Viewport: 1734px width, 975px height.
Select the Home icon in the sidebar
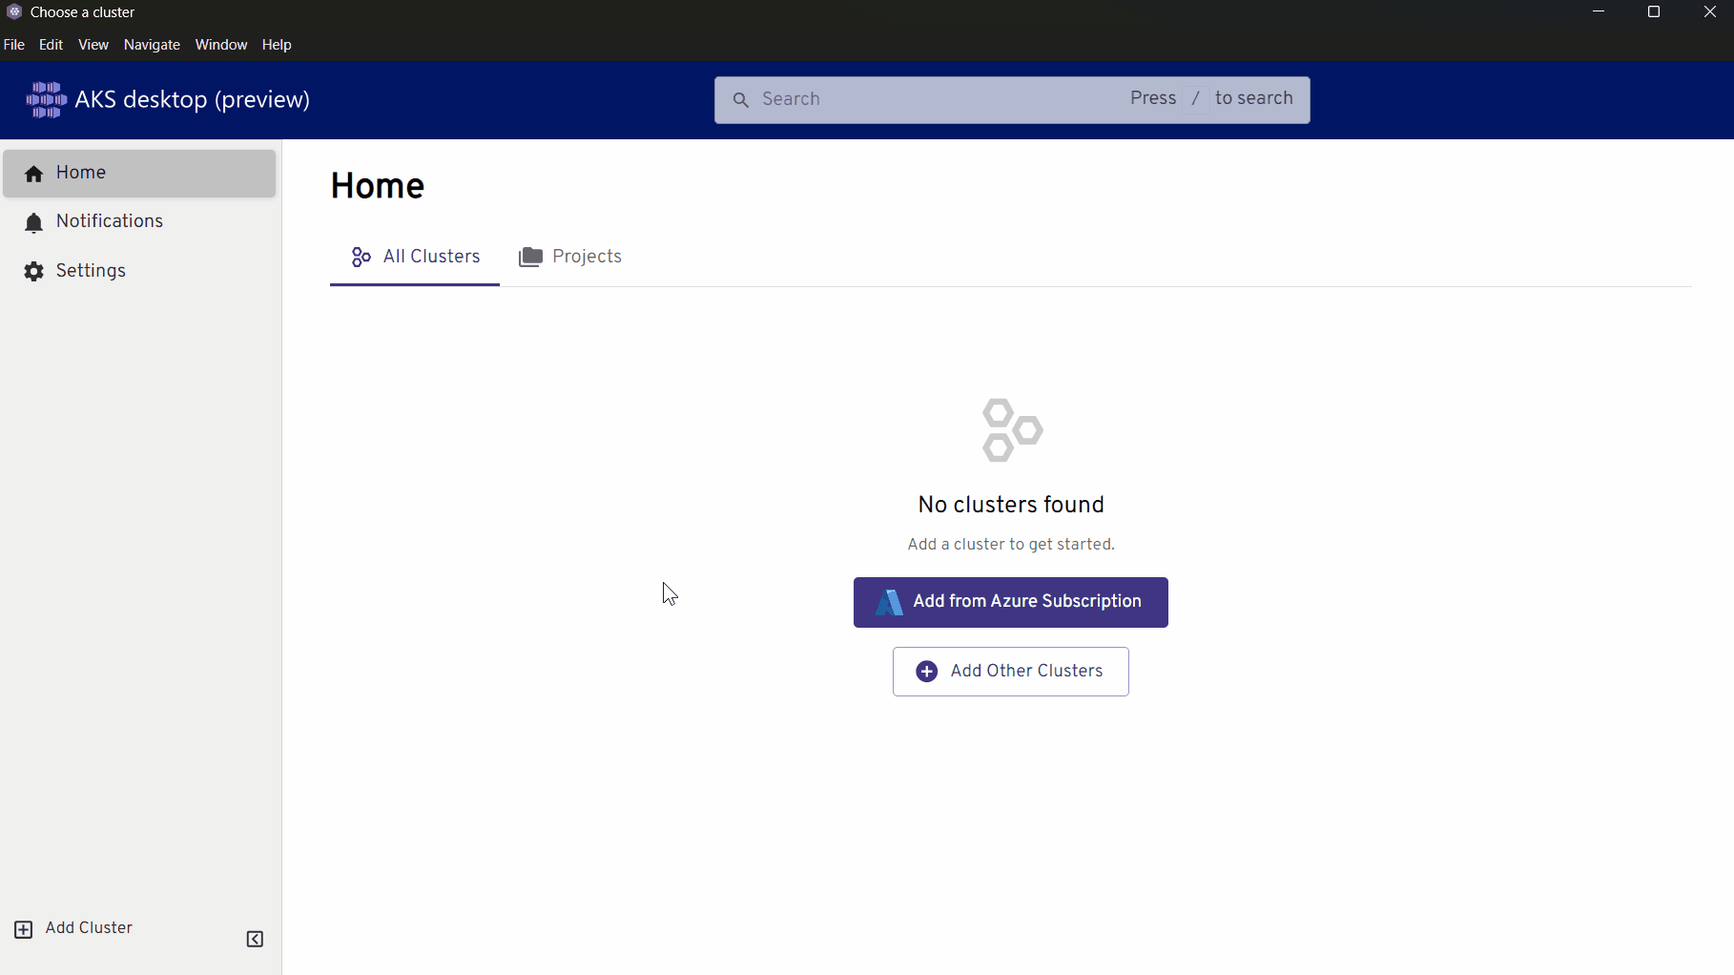click(34, 173)
